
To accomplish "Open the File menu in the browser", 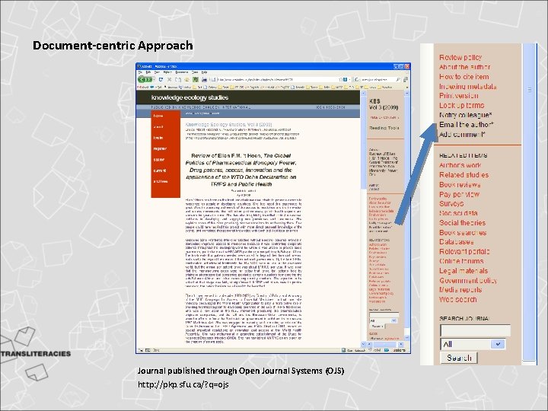I will [140, 72].
